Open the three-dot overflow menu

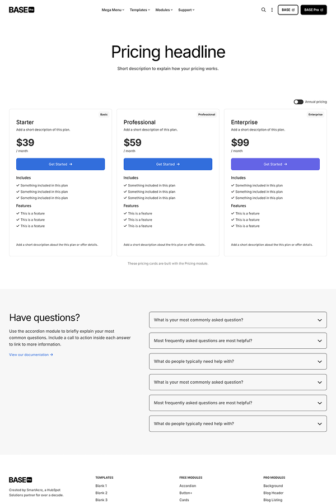click(x=272, y=10)
